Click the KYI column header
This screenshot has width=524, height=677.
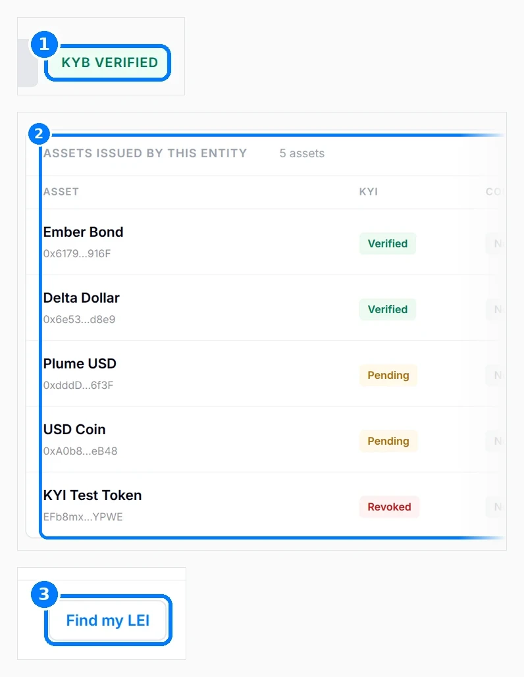coord(369,191)
